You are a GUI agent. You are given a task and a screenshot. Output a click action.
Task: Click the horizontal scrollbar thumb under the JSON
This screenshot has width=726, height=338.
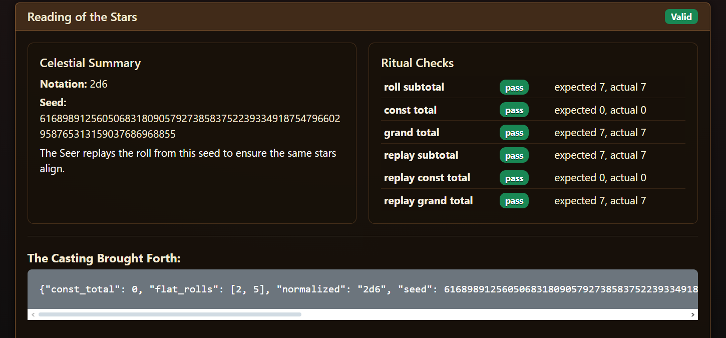point(170,314)
